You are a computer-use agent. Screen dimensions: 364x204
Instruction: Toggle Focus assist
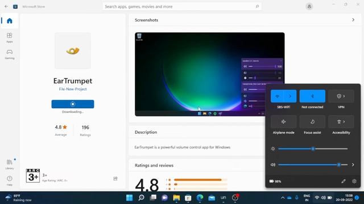[x=312, y=122]
